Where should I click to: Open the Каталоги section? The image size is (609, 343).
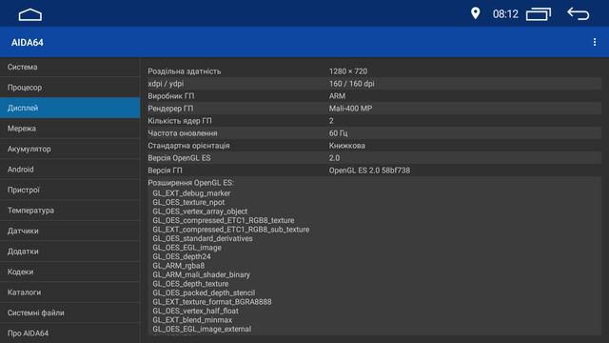coord(69,293)
